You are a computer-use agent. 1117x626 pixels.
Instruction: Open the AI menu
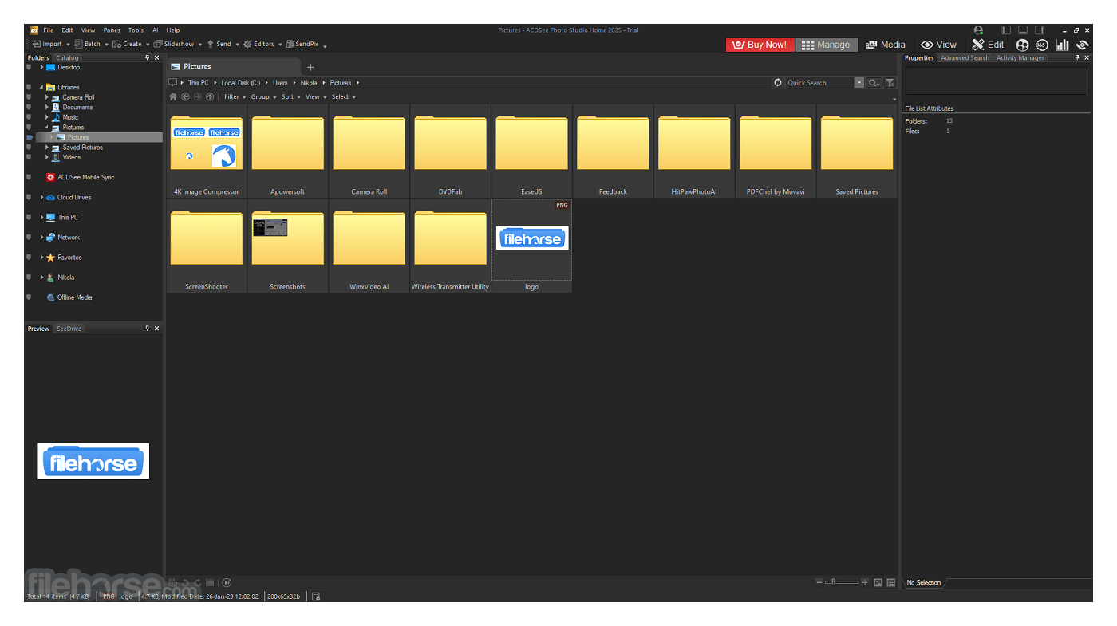pyautogui.click(x=156, y=30)
